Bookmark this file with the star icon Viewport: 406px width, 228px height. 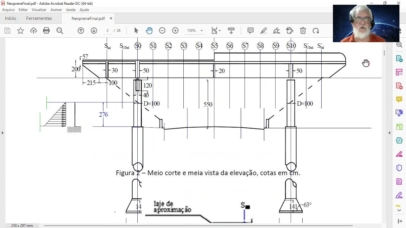tap(20, 31)
